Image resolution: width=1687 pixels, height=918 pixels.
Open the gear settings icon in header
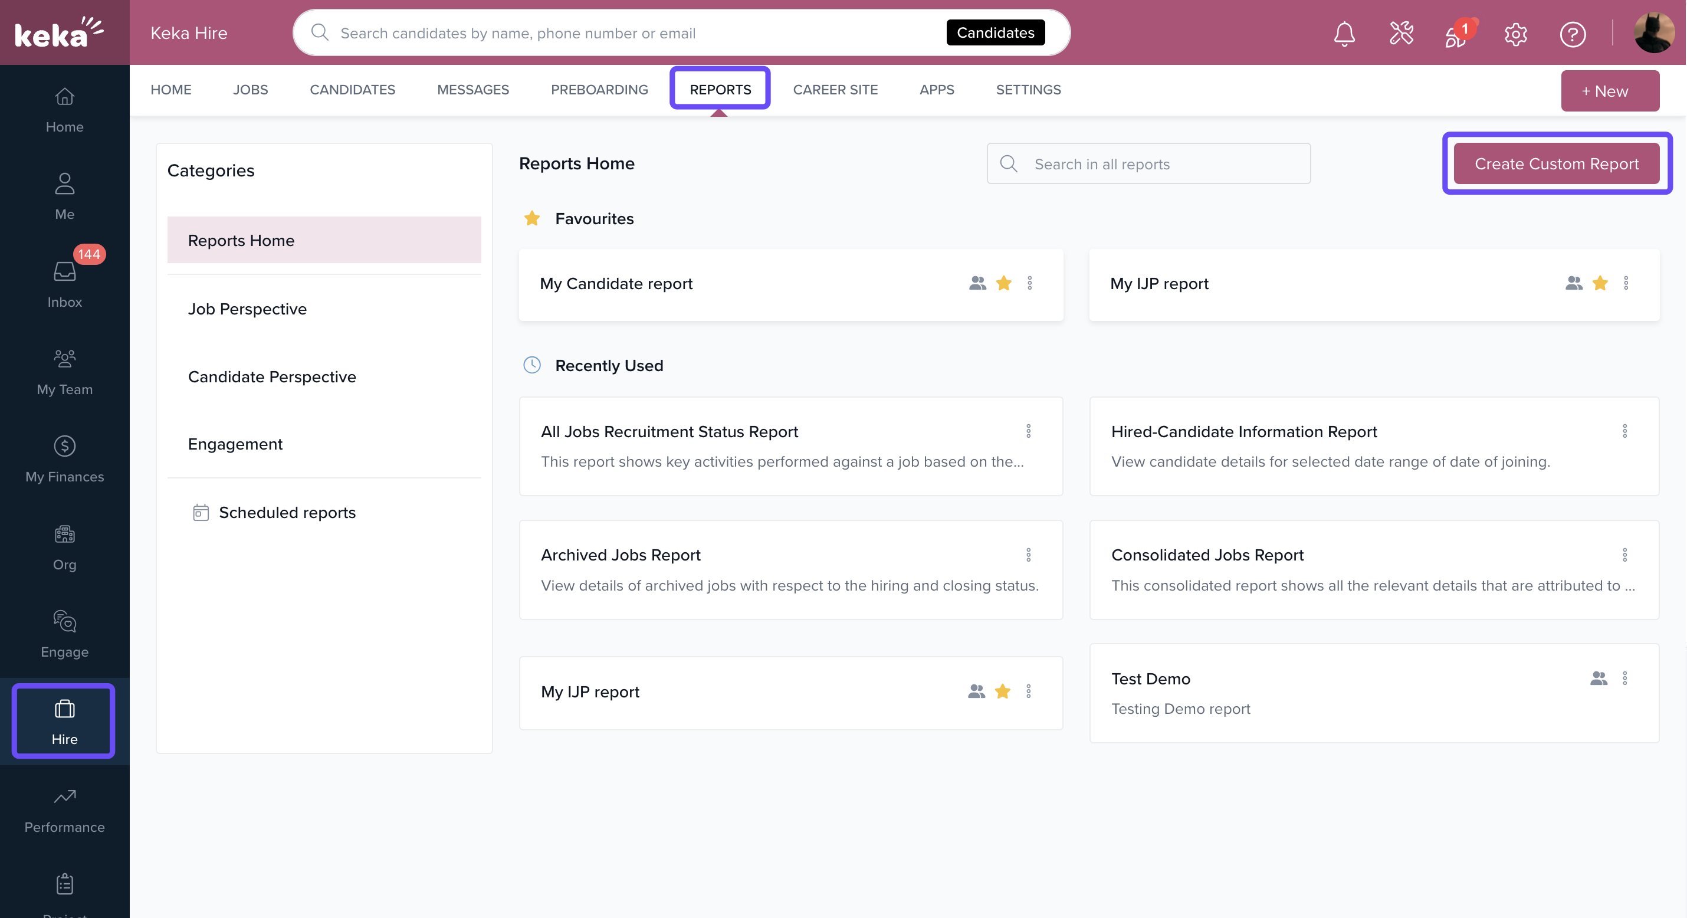[x=1515, y=34]
